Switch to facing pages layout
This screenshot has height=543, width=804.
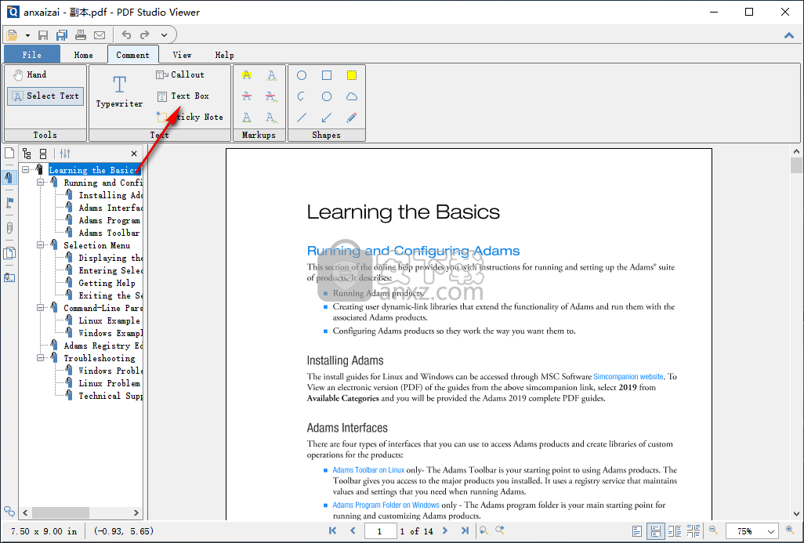point(675,531)
